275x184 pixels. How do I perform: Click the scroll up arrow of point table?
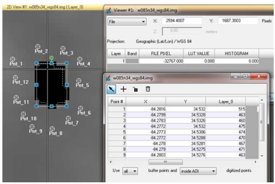pyautogui.click(x=262, y=100)
